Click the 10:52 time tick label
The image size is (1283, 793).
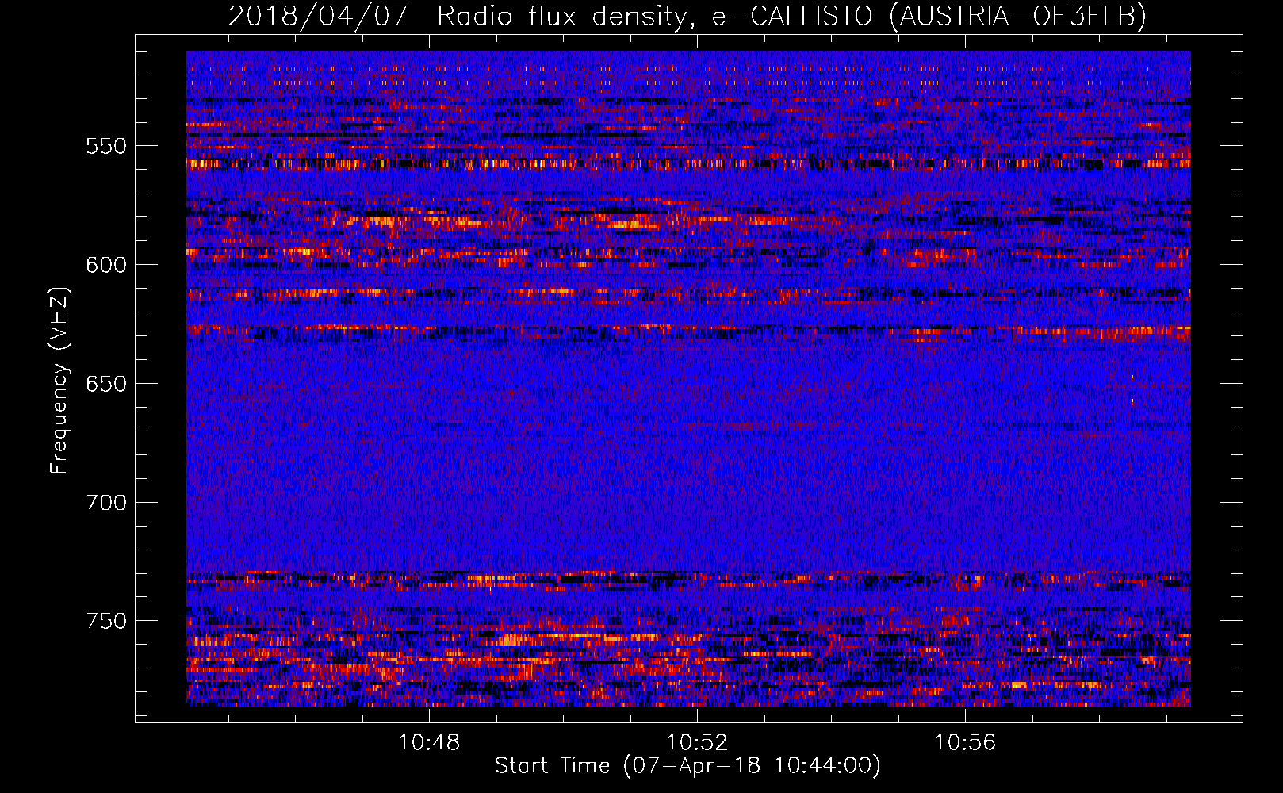697,743
